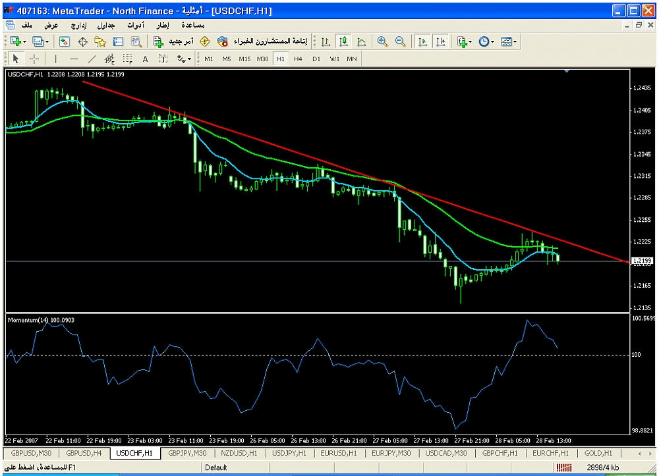This screenshot has height=476, width=659.
Task: Expand the chart periods clock dropdown
Action: (486, 41)
